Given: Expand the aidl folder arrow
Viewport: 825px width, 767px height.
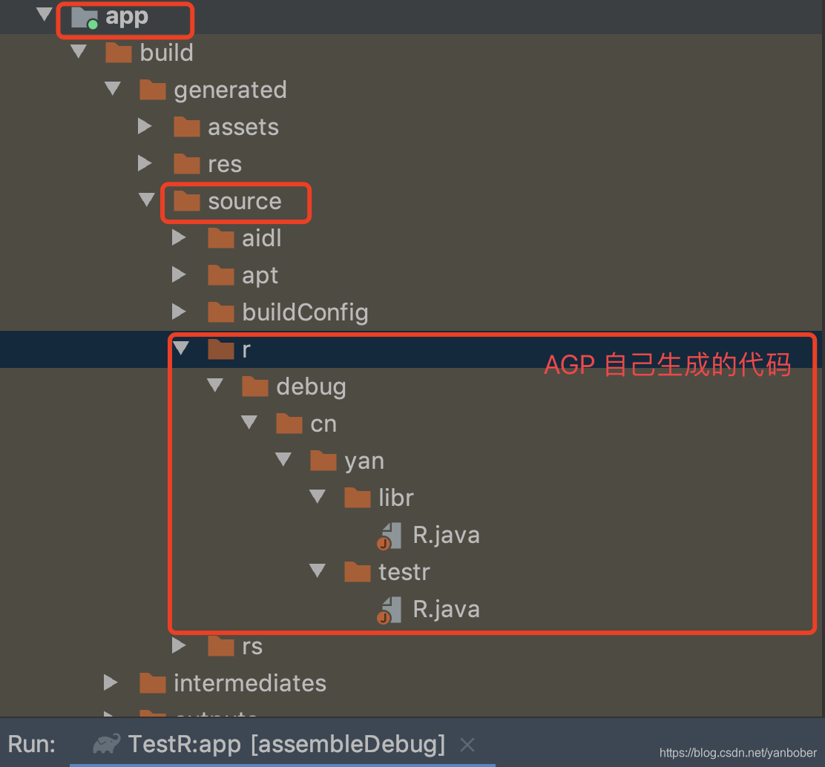Looking at the screenshot, I should coord(179,238).
